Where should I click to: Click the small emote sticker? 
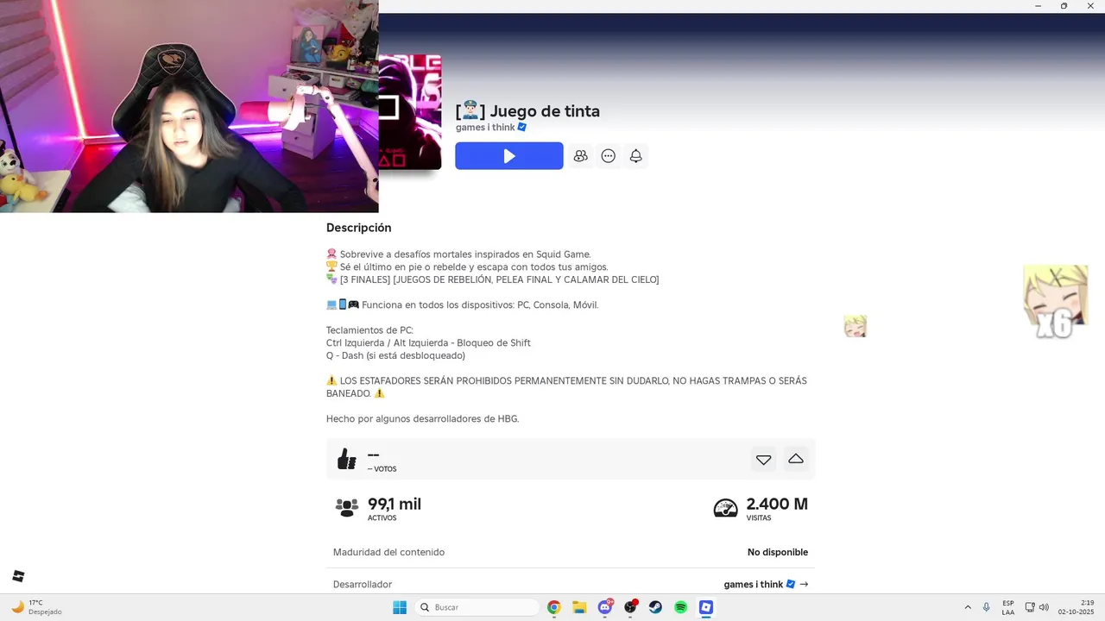click(x=855, y=326)
